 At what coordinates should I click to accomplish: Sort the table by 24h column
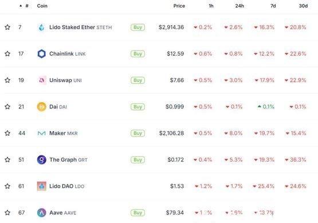tap(240, 6)
